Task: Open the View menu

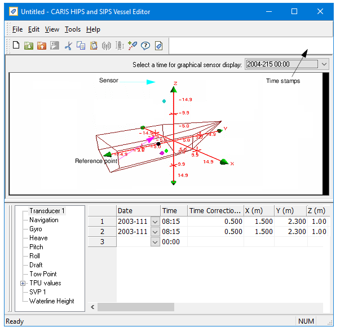Action: (x=52, y=29)
